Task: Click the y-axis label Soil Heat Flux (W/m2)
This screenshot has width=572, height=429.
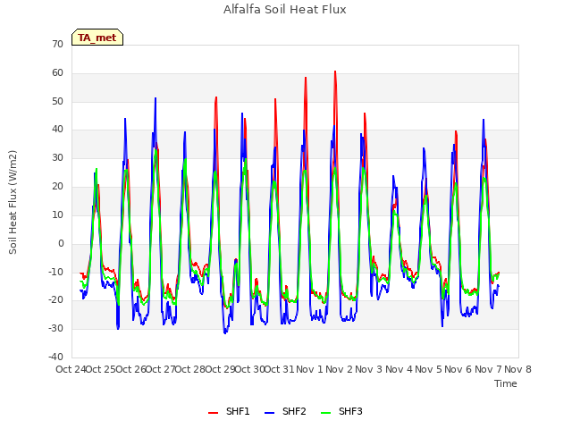Action: point(13,202)
